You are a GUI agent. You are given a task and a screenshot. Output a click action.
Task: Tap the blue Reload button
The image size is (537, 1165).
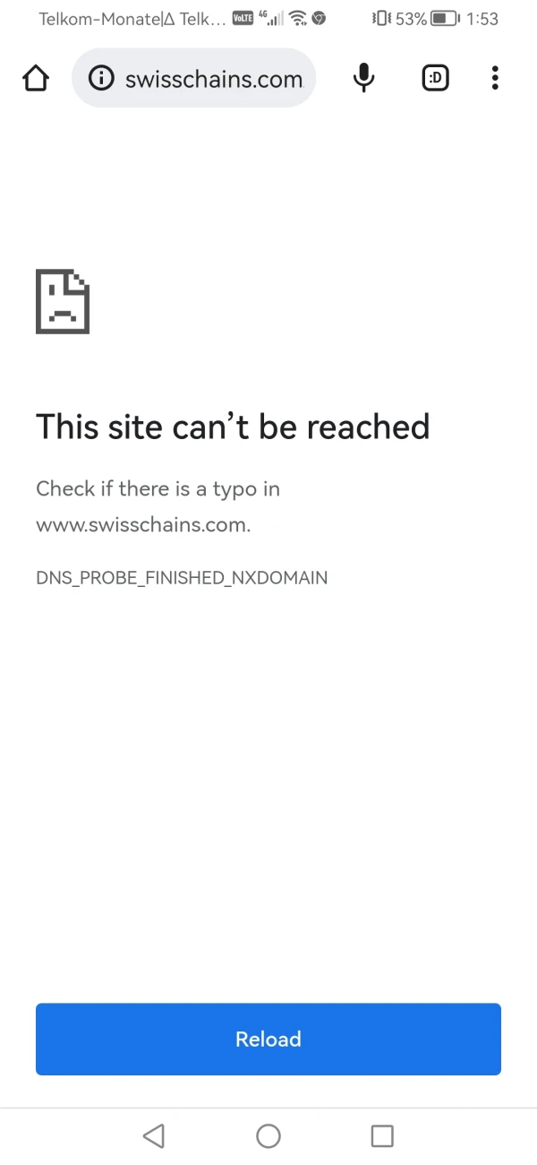tap(268, 1039)
